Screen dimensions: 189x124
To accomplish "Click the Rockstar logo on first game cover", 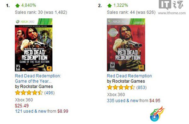I will [49, 69].
